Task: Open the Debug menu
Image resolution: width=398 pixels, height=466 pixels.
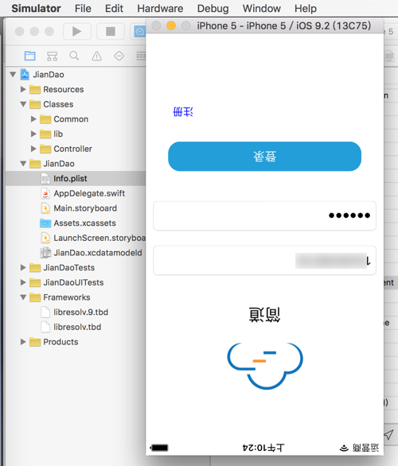Action: 213,8
